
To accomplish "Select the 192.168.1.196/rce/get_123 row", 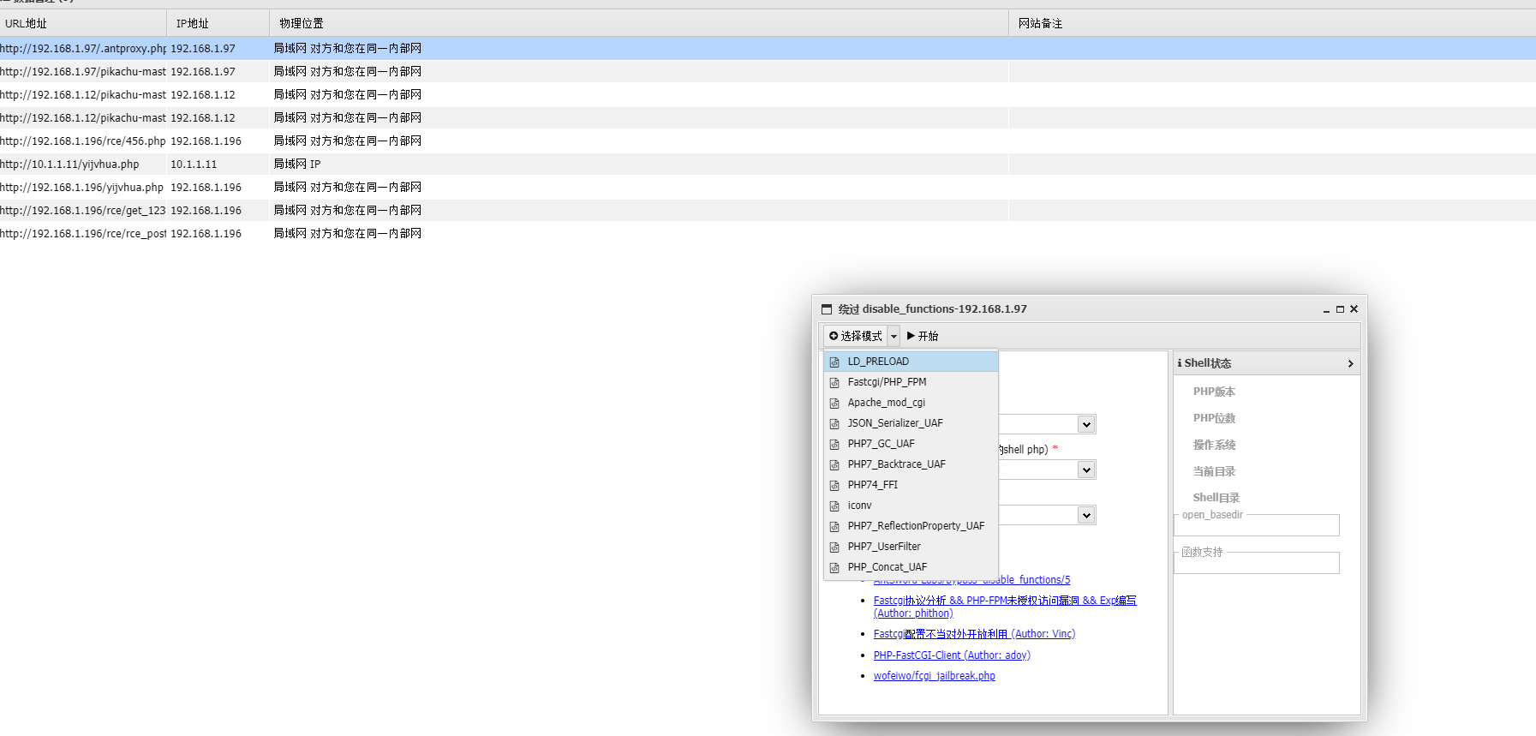I will point(768,211).
